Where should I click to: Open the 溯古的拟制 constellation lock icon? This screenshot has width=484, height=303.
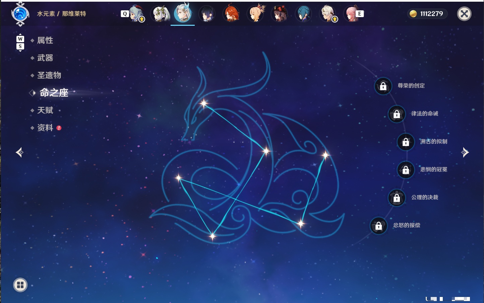(406, 142)
